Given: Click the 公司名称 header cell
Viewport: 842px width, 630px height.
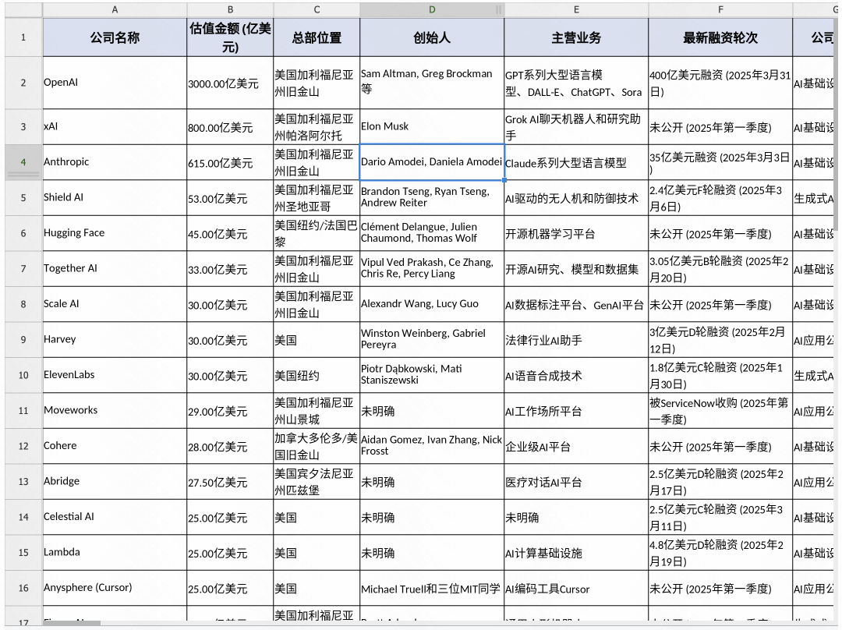Looking at the screenshot, I should click(115, 37).
